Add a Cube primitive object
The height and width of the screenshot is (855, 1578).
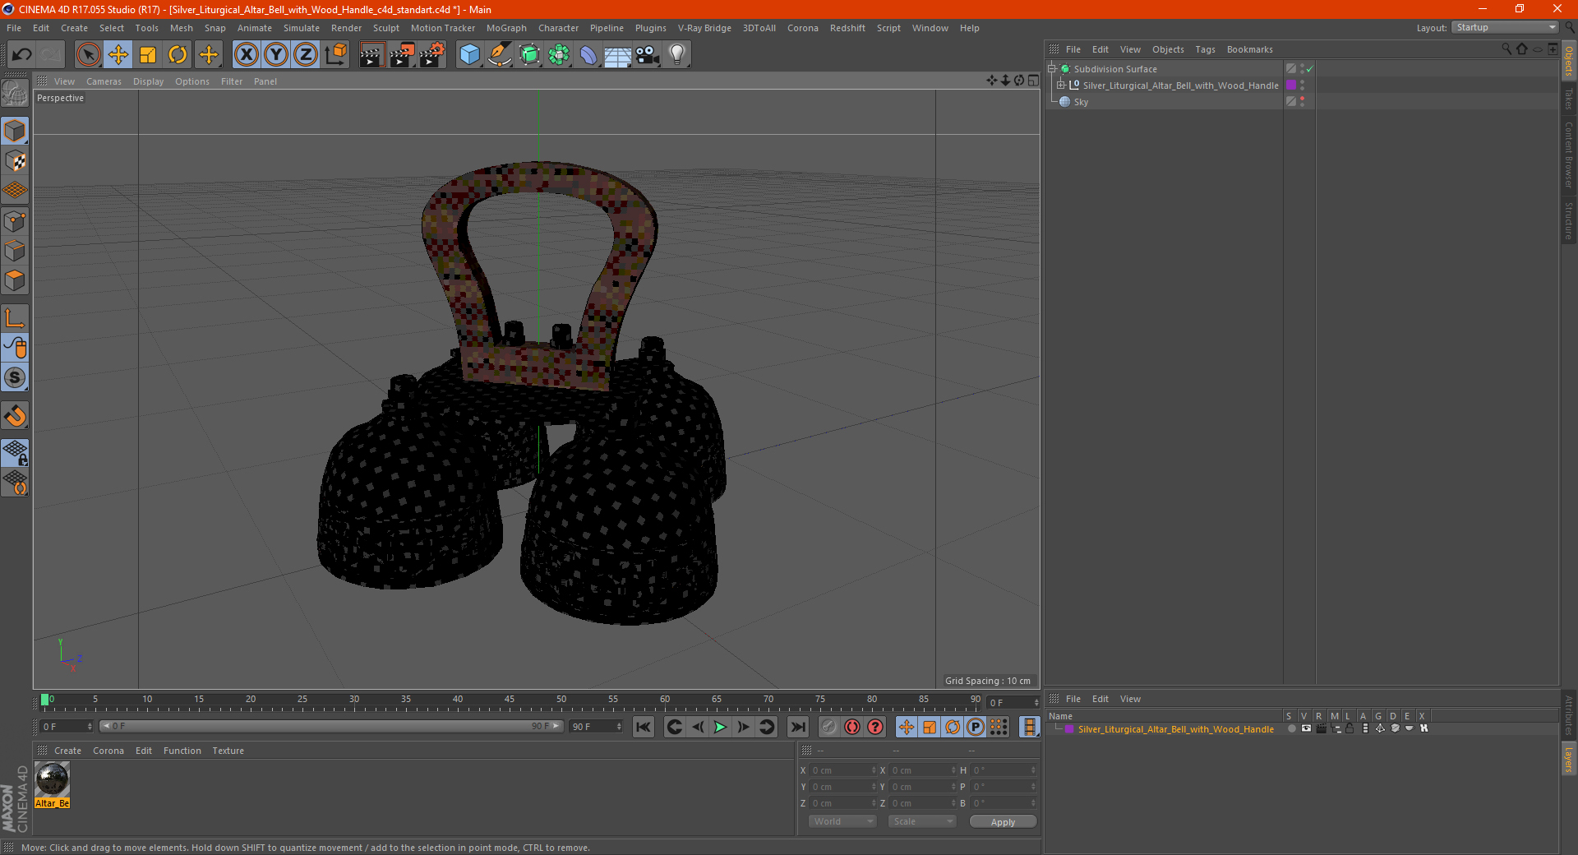[x=469, y=55]
